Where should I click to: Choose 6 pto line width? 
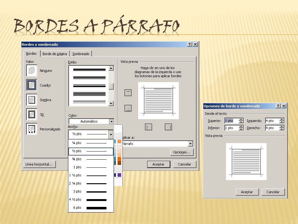tap(91, 208)
